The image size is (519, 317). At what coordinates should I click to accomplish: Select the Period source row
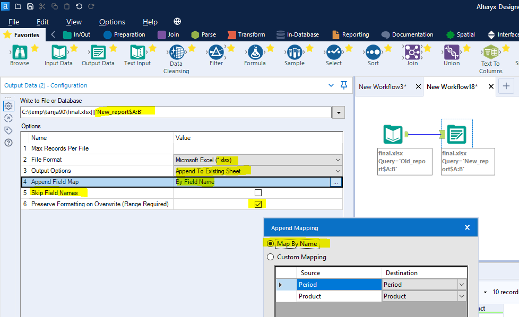click(x=339, y=285)
